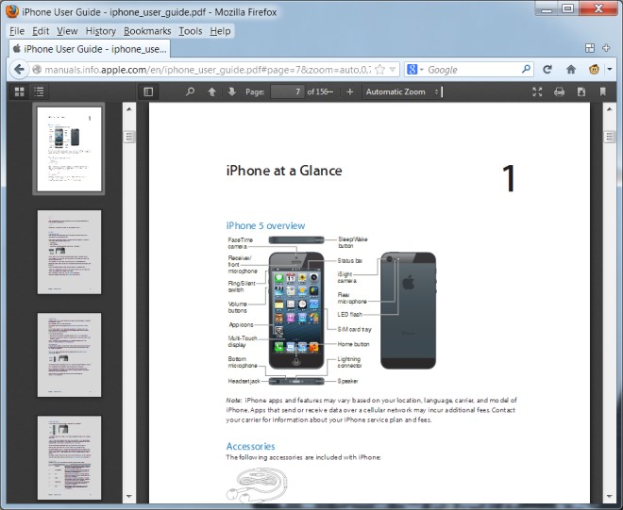Open the Help menu
The image size is (623, 510).
coord(220,31)
